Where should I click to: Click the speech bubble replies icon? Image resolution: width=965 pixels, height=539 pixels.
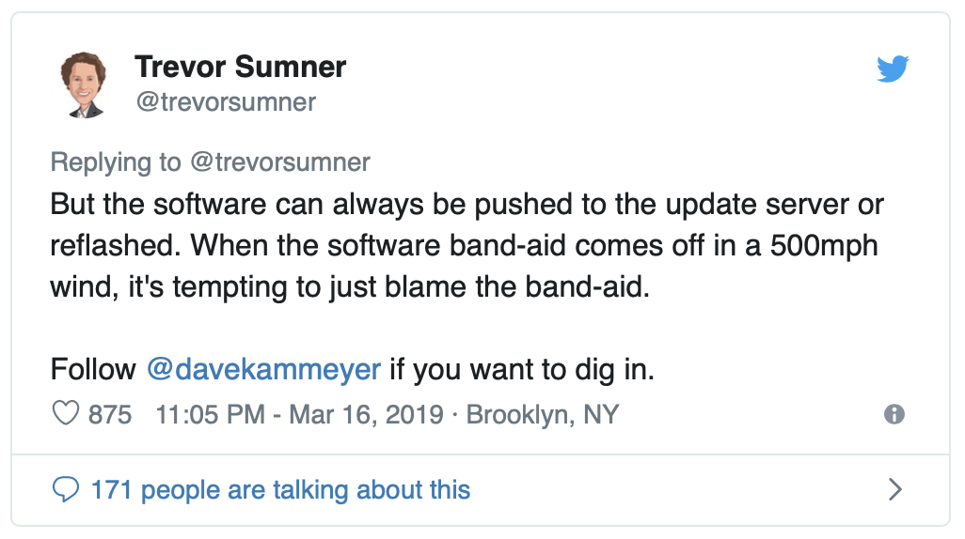[x=65, y=489]
